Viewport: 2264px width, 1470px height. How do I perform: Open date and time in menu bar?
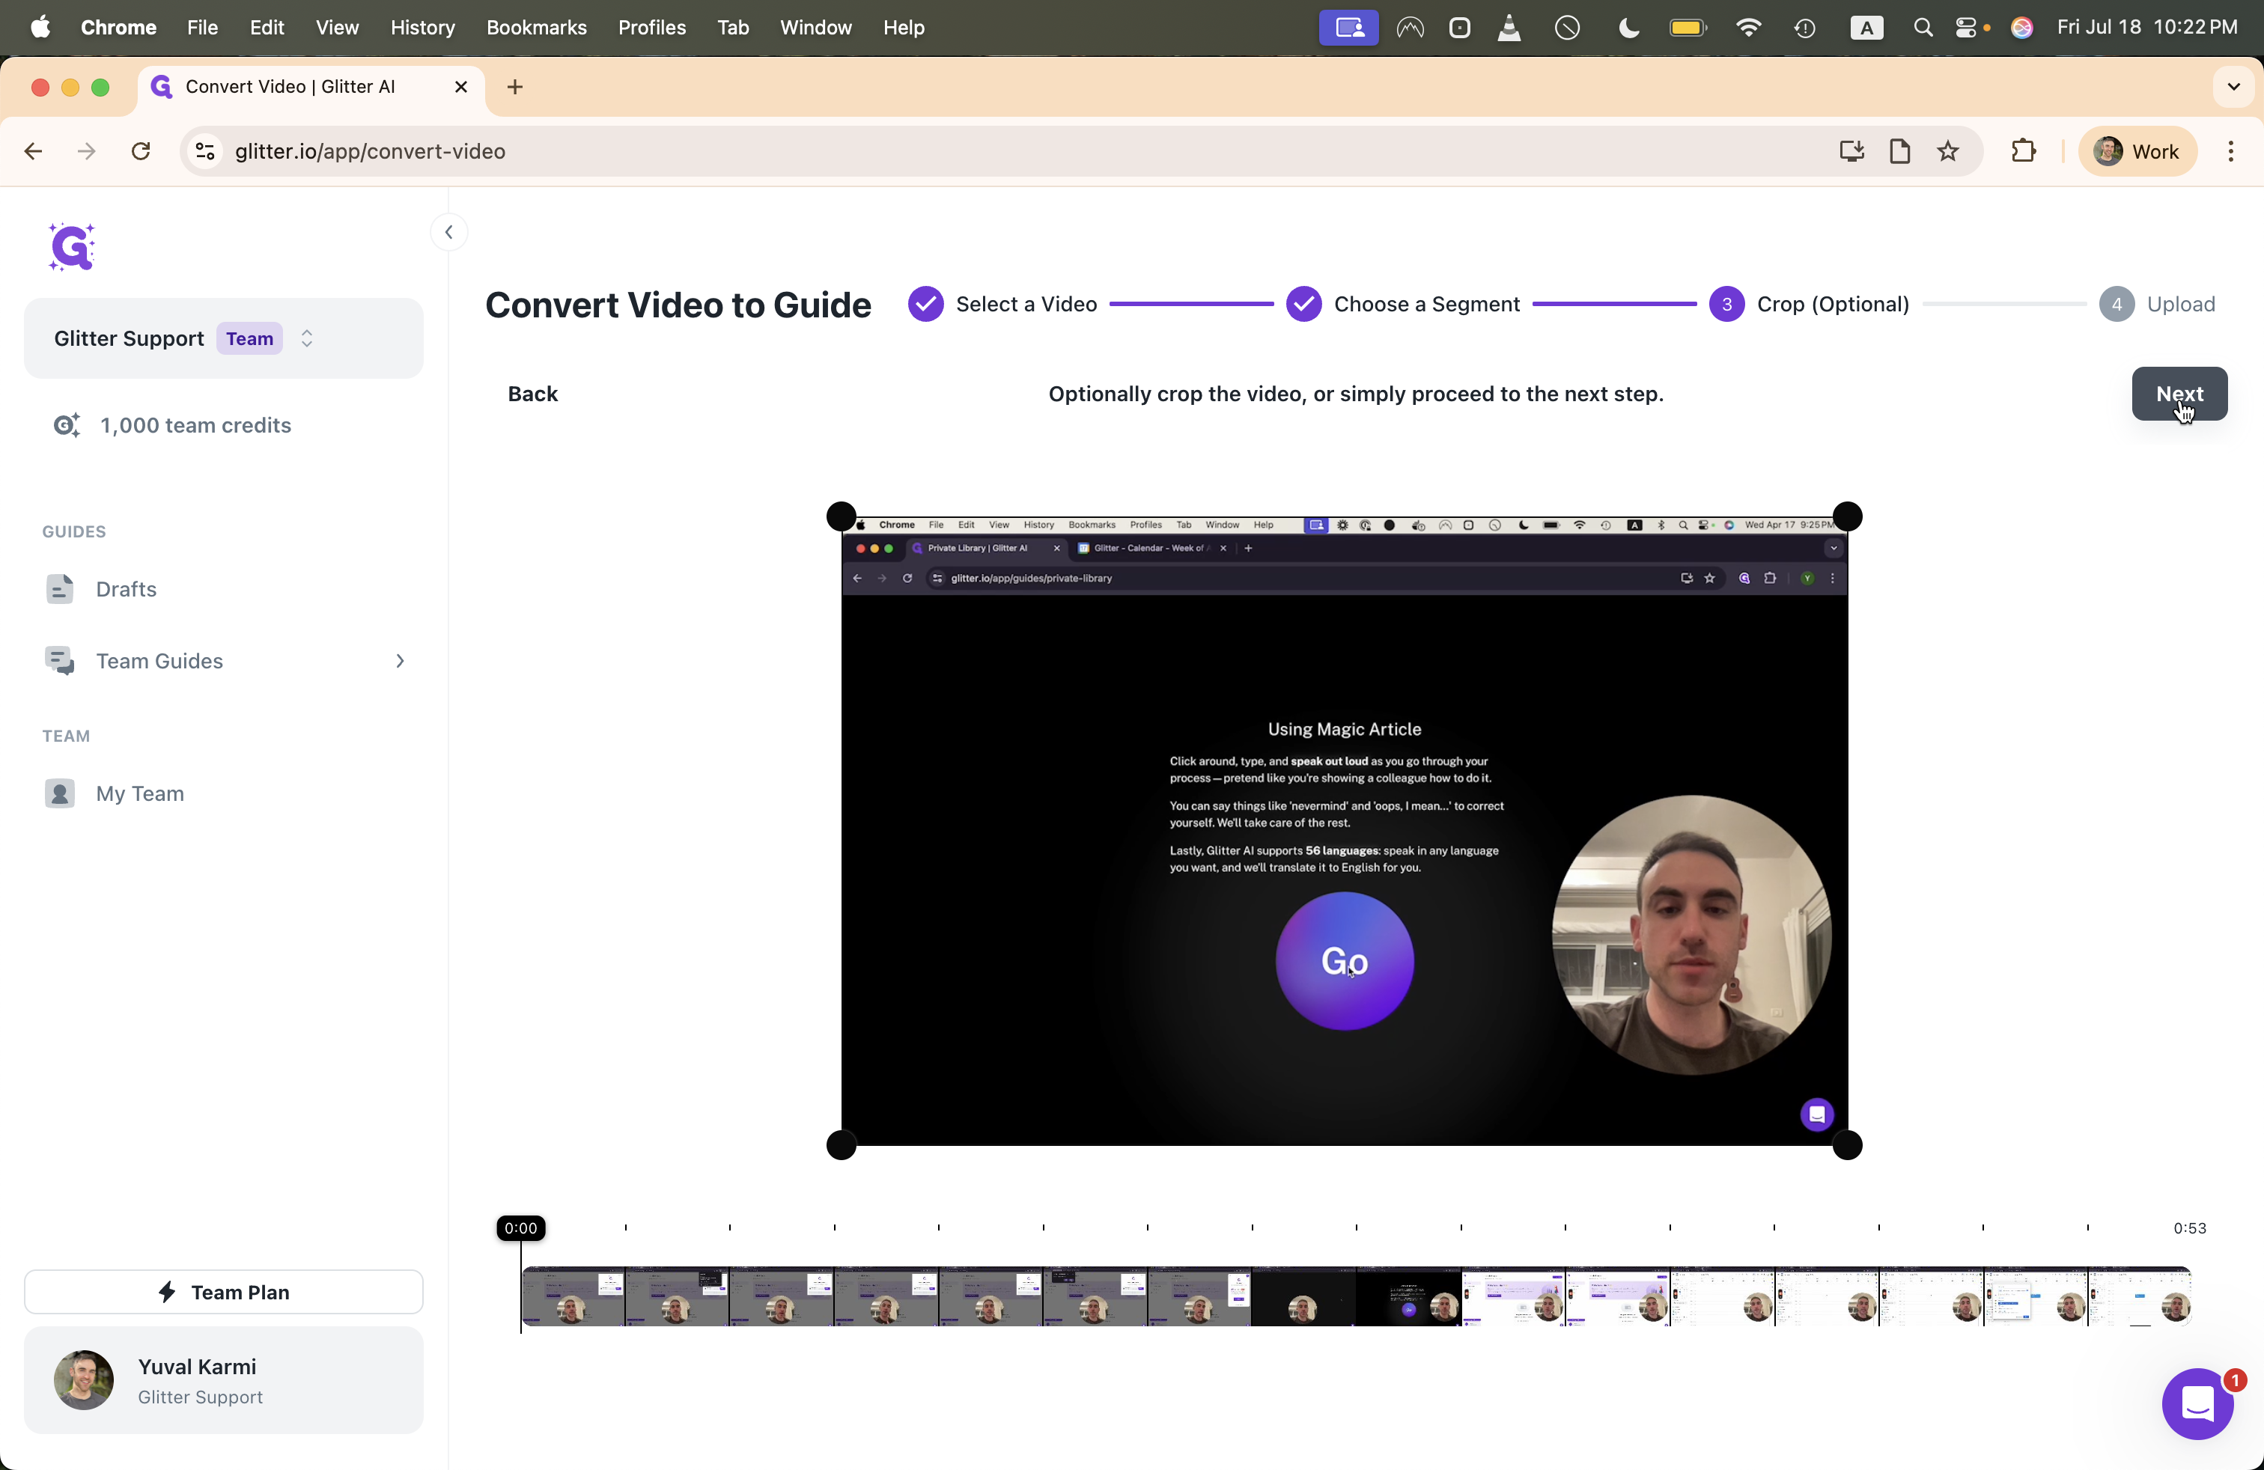click(2147, 28)
